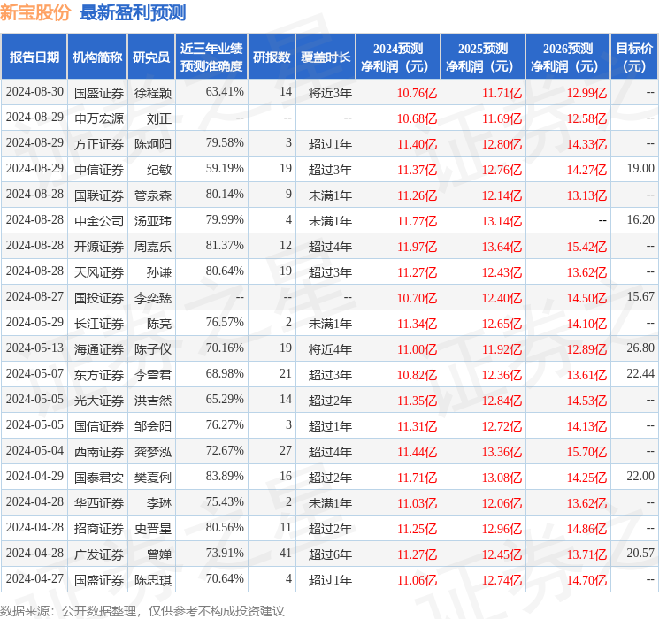This screenshot has height=619, width=659.
Task: Select institution 申万宏源
Action: coord(99,118)
